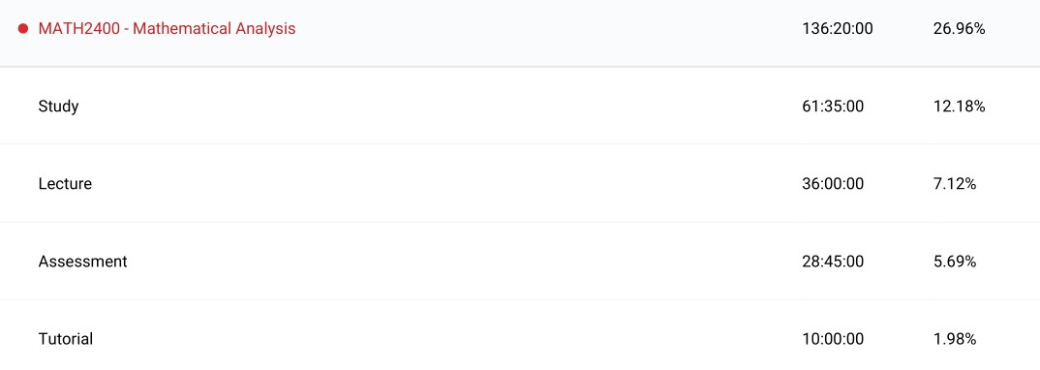The width and height of the screenshot is (1040, 370).
Task: Click empty space in the Lecture row
Action: [444, 184]
